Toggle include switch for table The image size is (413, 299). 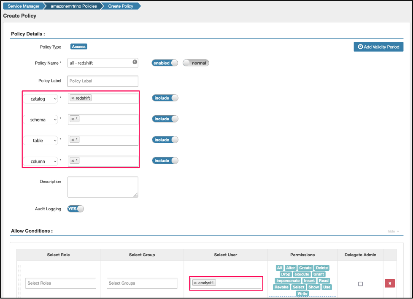tap(165, 140)
